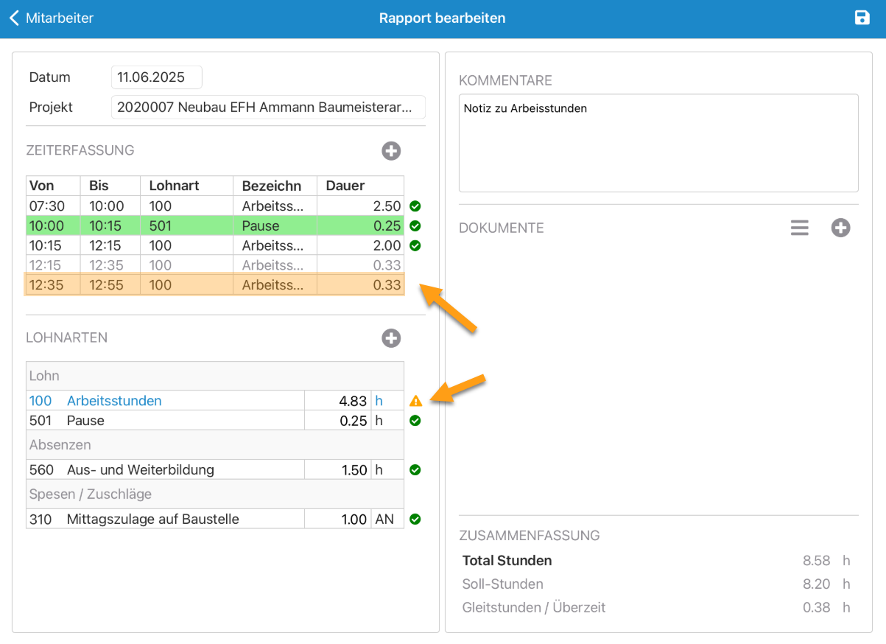886x644 pixels.
Task: Select the green Pause row 10:00–10:15
Action: (x=214, y=226)
